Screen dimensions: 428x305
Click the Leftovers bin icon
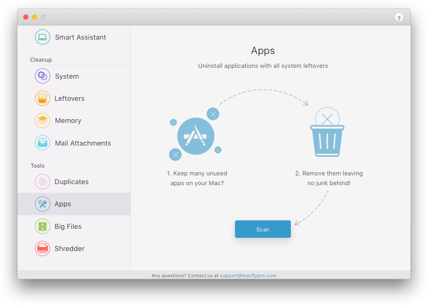[x=42, y=98]
